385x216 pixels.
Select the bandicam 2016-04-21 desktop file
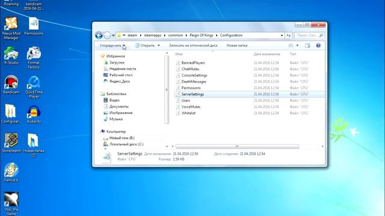[x=34, y=5]
